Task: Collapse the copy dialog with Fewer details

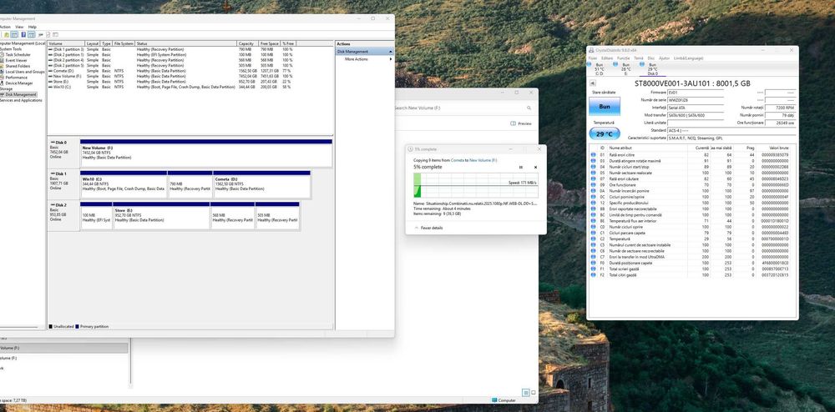Action: (428, 228)
